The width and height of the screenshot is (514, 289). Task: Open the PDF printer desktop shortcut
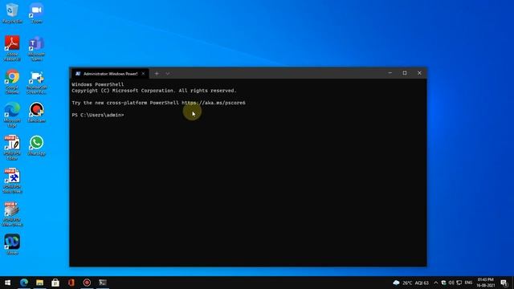click(12, 214)
